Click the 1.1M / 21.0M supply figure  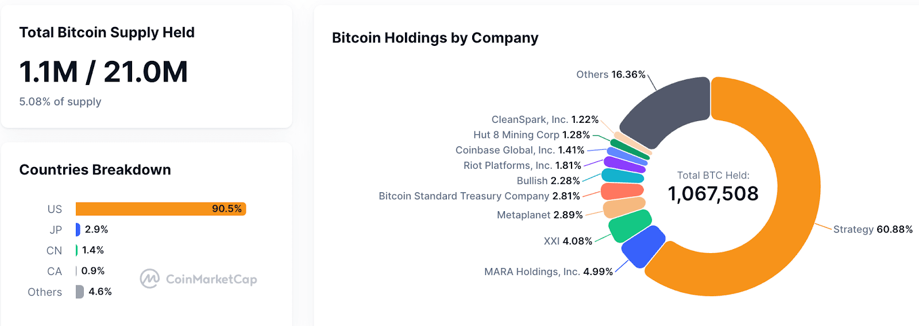[x=103, y=72]
